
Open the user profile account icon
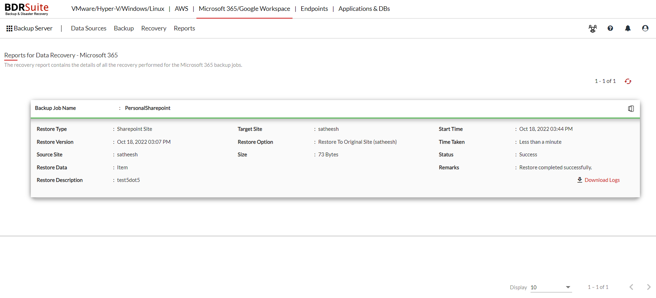click(x=645, y=28)
